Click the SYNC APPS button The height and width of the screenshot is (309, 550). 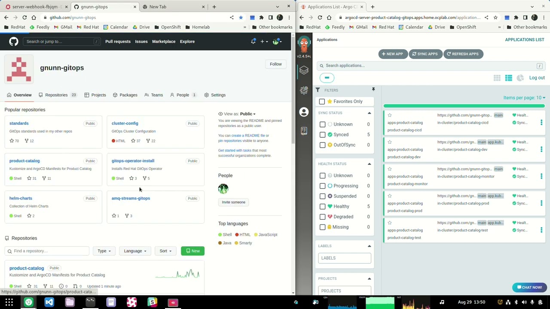[425, 54]
